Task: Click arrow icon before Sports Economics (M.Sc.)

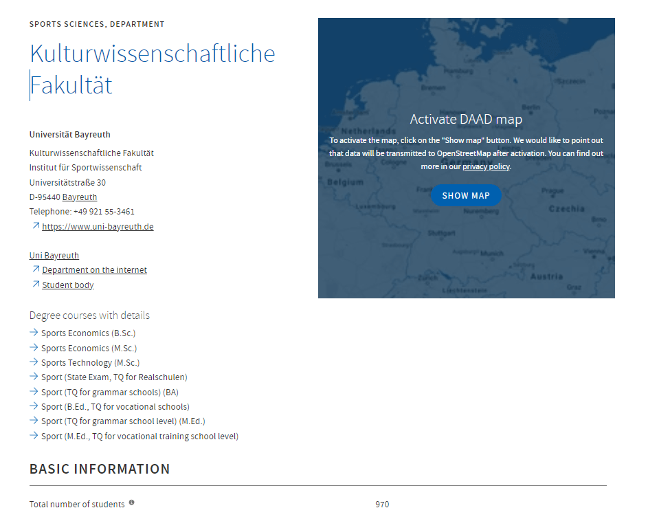Action: pyautogui.click(x=34, y=347)
